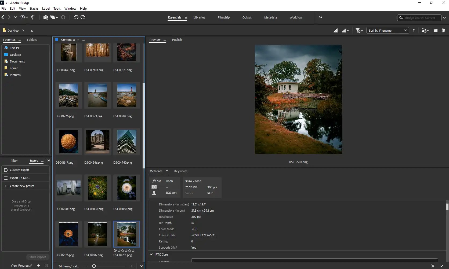Click the Start Export button

(38, 257)
